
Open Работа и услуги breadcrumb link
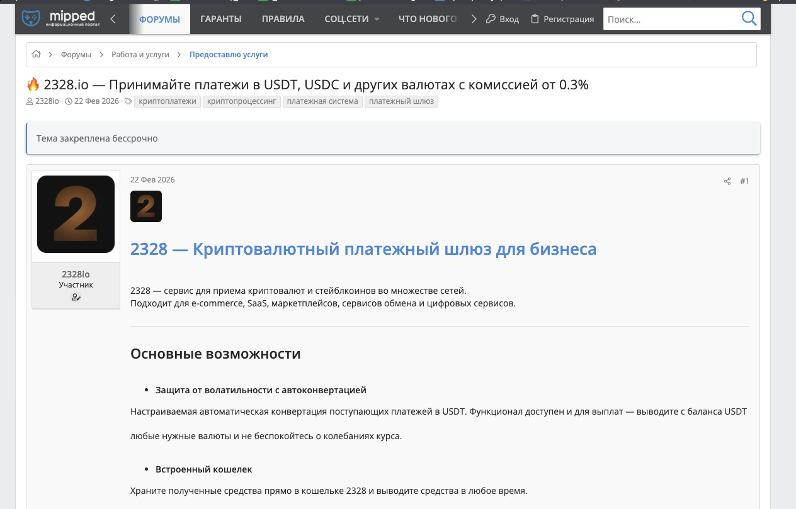click(140, 55)
